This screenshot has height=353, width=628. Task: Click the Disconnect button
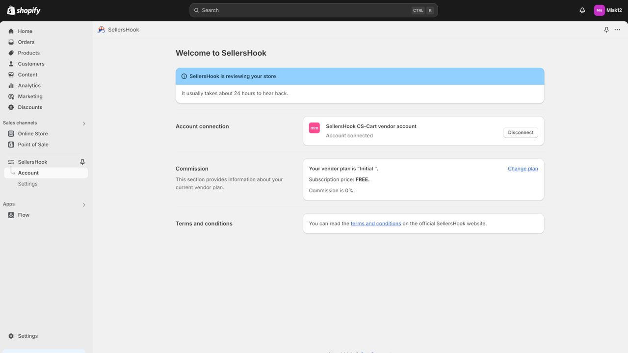pyautogui.click(x=521, y=132)
